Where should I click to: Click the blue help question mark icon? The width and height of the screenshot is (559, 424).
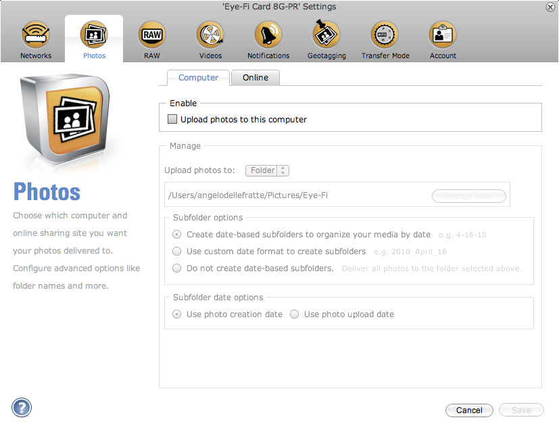(x=22, y=407)
